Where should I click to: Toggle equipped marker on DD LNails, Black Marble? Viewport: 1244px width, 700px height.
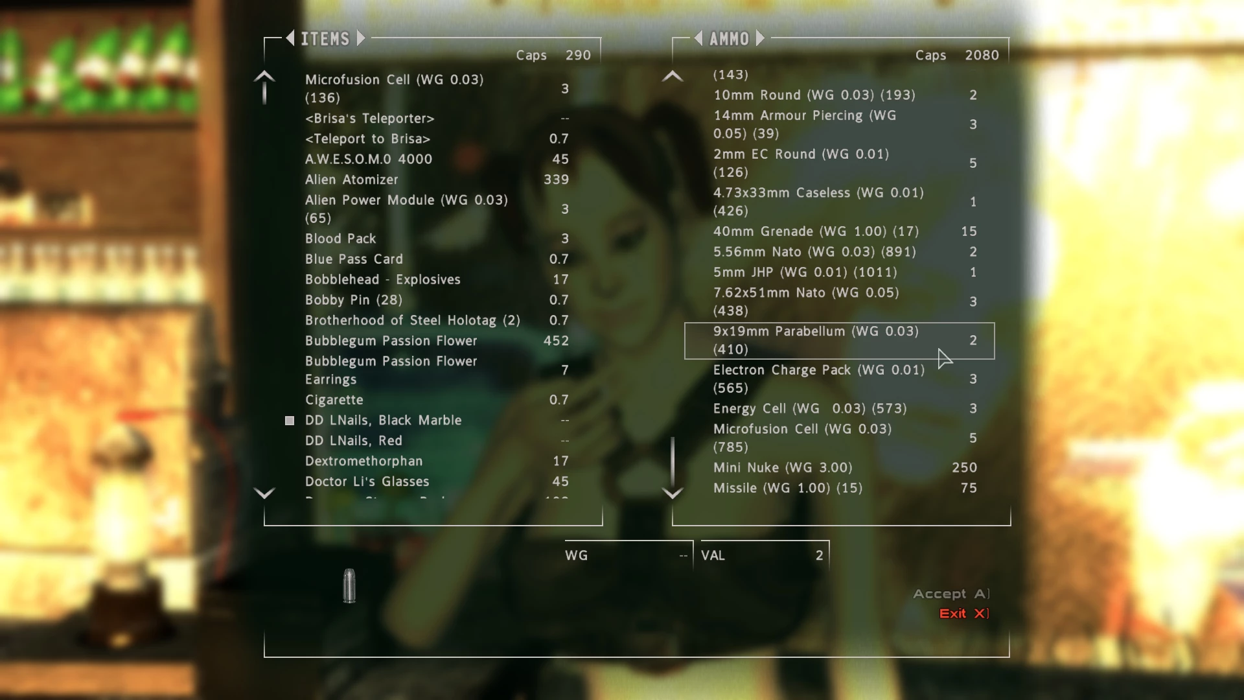(x=290, y=421)
